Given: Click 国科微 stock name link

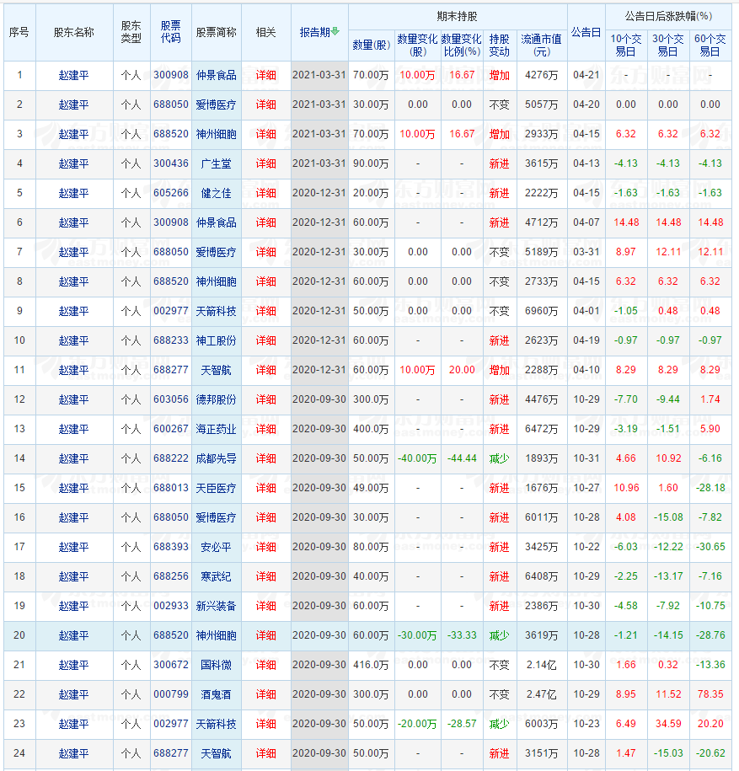Looking at the screenshot, I should pyautogui.click(x=216, y=666).
